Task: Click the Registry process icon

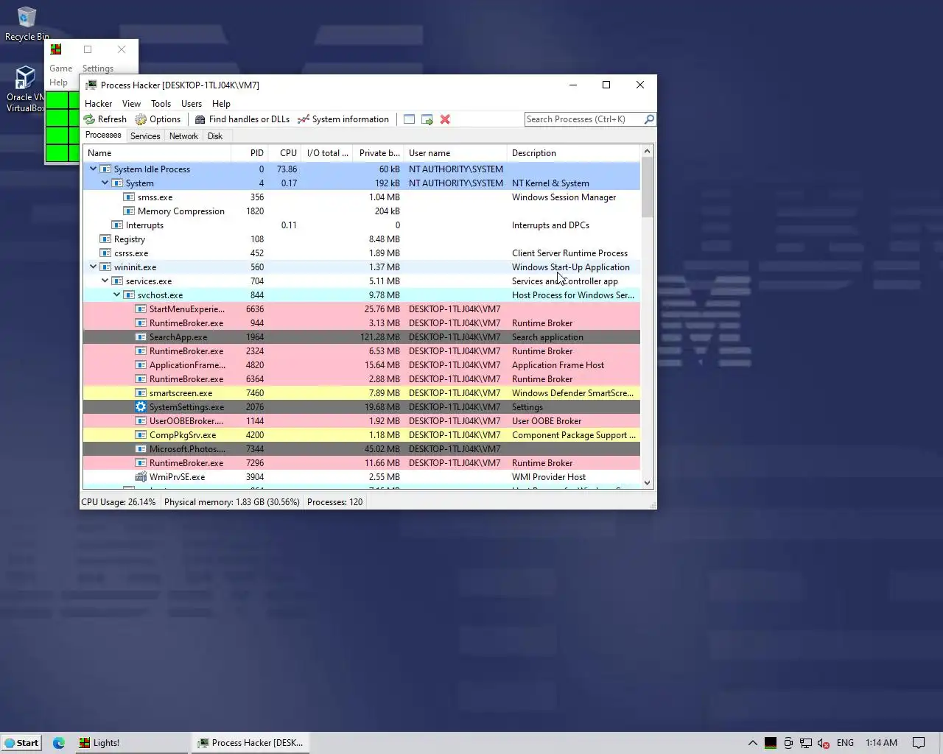Action: coord(105,239)
